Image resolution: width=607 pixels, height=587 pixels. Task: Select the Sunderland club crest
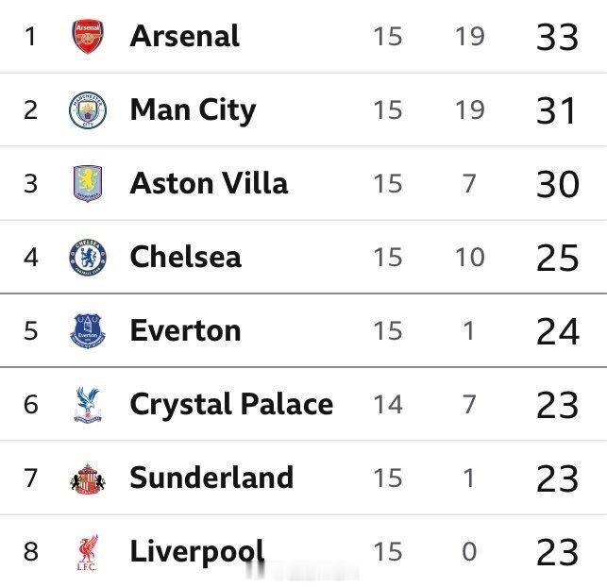(88, 478)
